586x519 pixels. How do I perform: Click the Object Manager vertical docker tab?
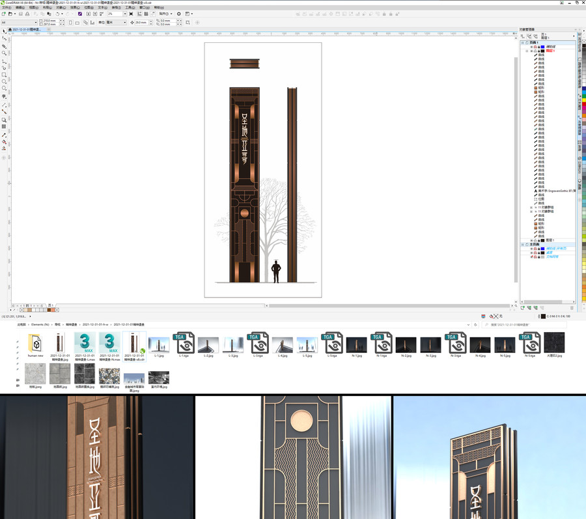coord(579,126)
